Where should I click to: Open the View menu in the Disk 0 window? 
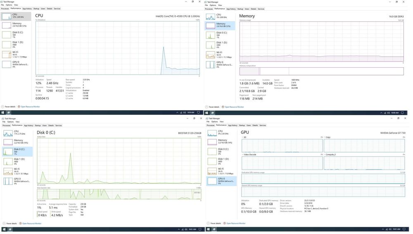tap(17, 122)
